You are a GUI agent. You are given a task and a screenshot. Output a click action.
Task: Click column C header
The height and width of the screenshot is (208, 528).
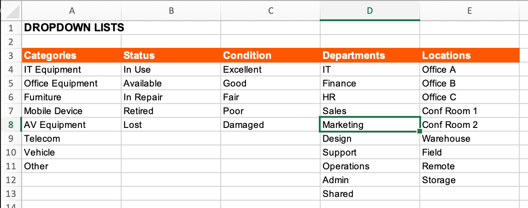coord(270,11)
